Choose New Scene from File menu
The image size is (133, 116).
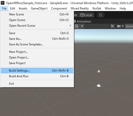[37, 14]
